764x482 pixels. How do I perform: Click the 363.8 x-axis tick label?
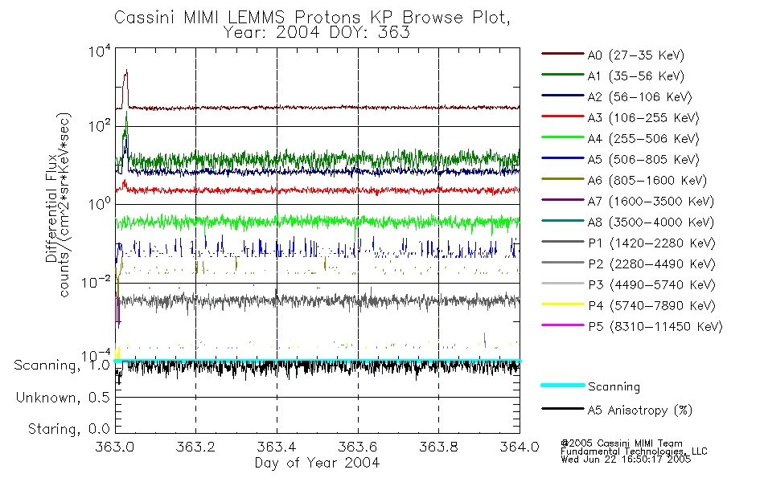point(438,447)
